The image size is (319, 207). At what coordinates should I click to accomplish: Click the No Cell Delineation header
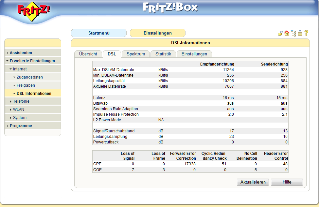coord(247,156)
